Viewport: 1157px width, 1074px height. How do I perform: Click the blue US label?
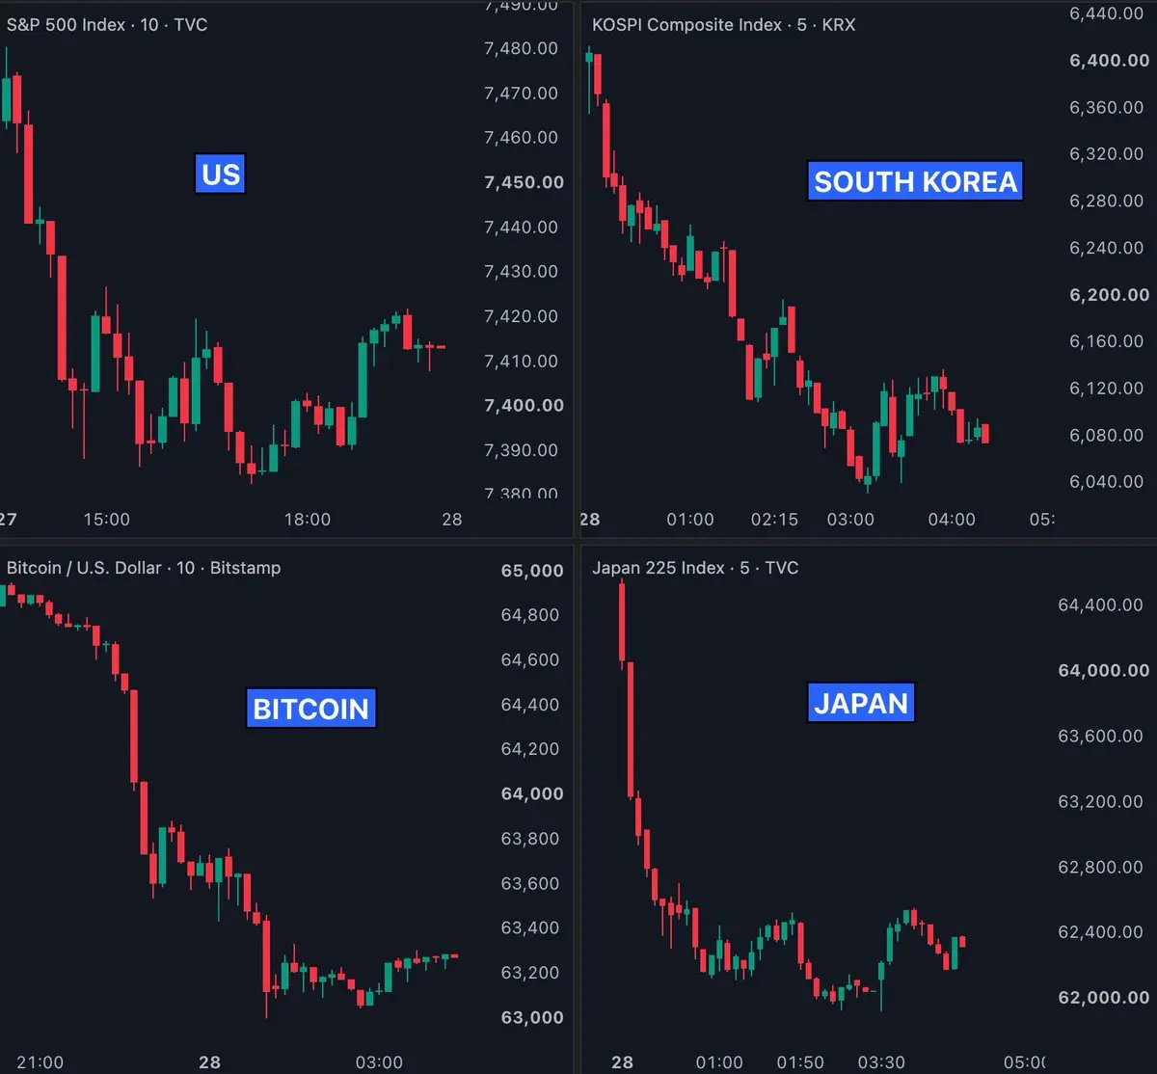[221, 175]
